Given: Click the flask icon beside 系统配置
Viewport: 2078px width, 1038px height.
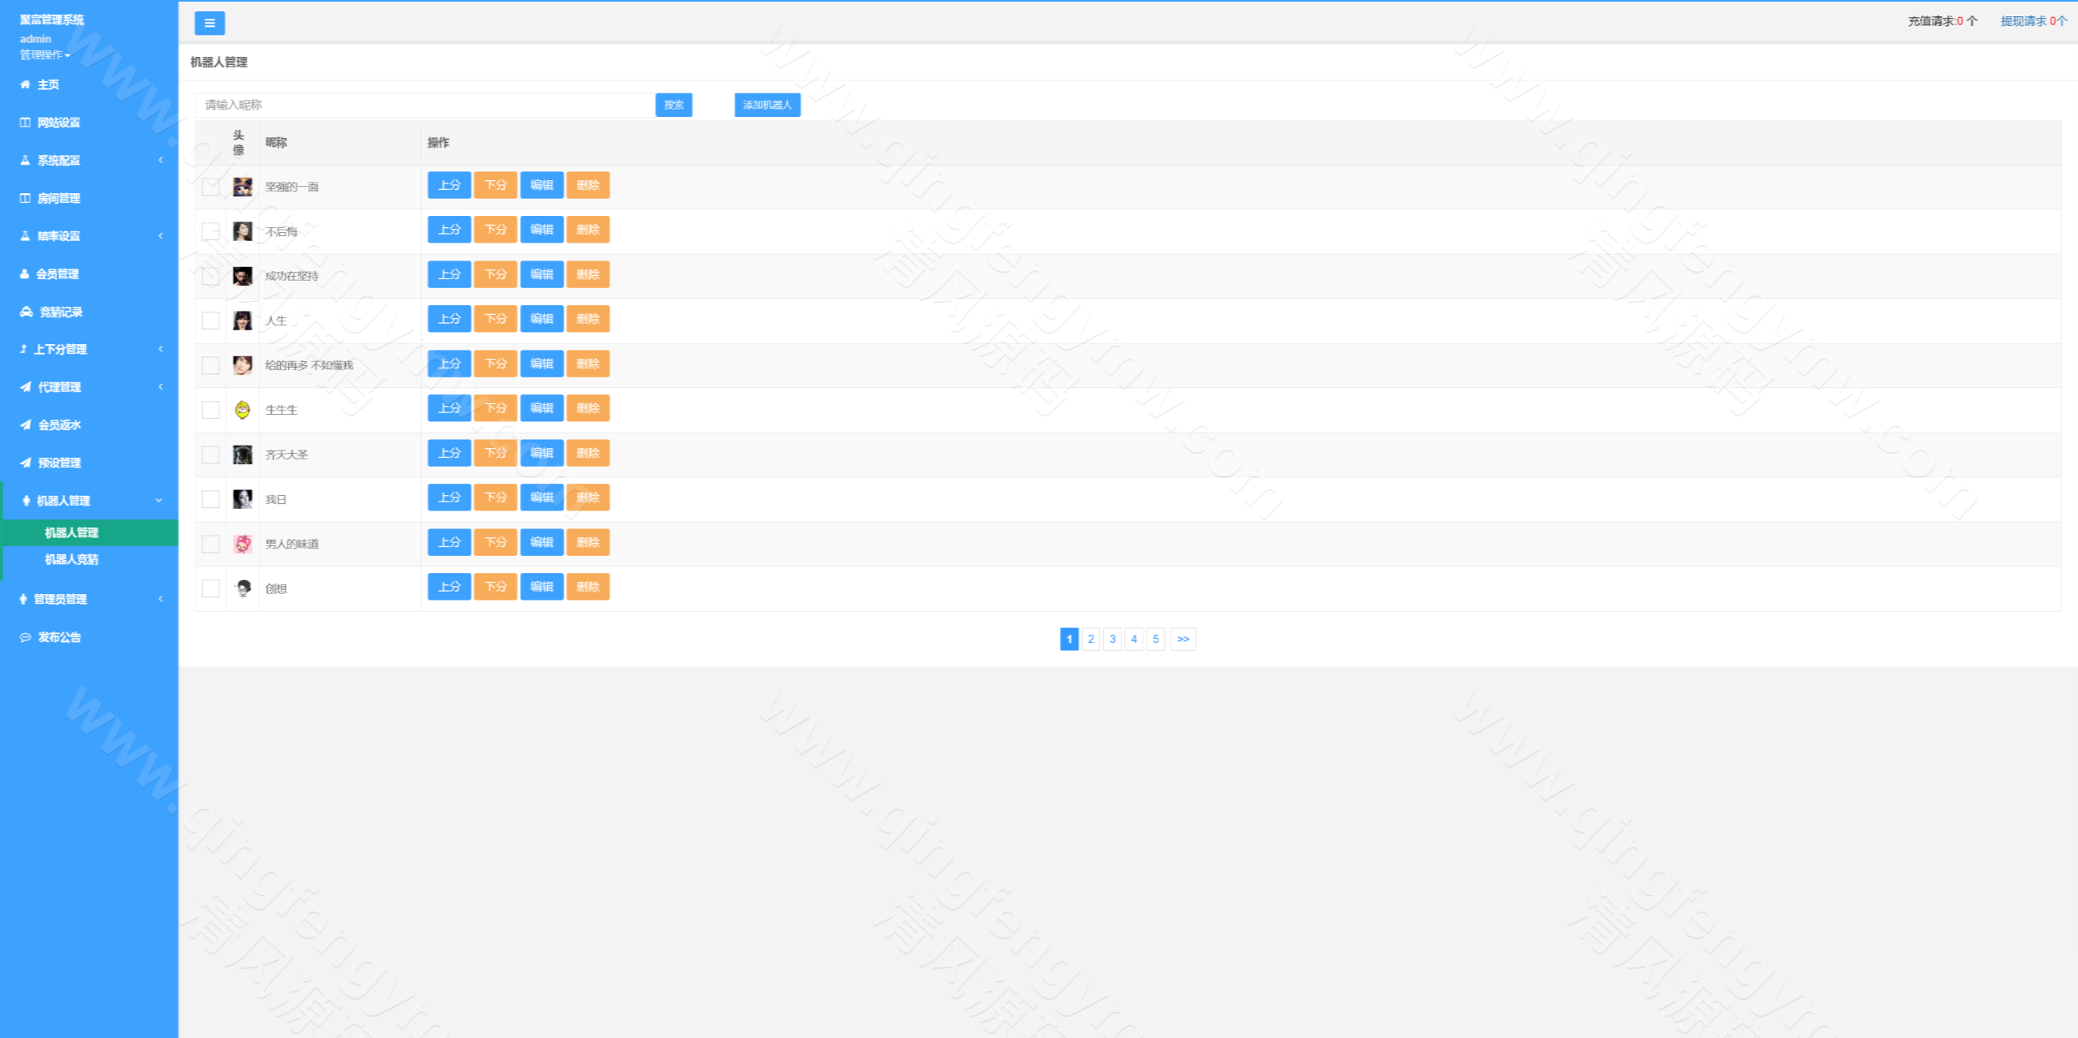Looking at the screenshot, I should (x=25, y=161).
